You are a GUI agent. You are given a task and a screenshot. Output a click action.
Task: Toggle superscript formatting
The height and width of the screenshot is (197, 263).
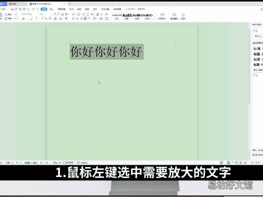coord(42,18)
